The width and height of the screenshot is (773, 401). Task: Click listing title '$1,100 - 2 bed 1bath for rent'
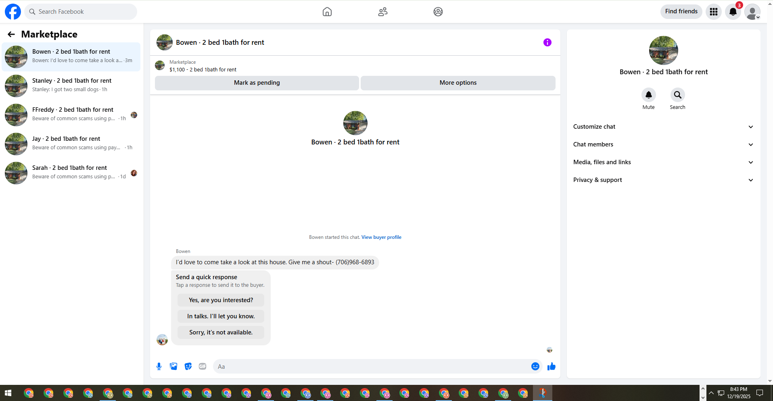(x=203, y=70)
